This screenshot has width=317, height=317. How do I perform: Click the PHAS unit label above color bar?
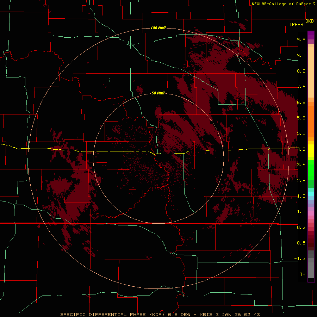click(298, 25)
